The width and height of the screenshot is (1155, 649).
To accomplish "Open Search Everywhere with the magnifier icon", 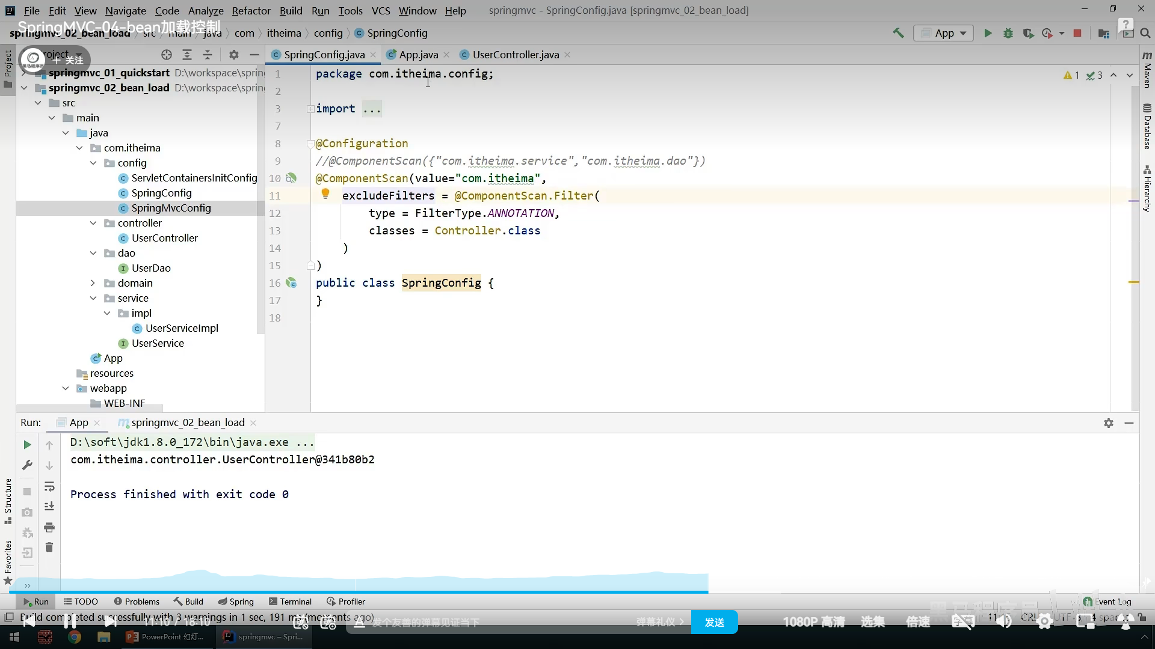I will (1145, 34).
